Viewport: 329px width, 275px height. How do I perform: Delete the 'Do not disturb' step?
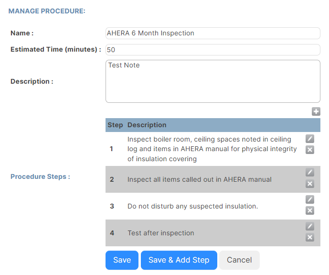point(310,210)
